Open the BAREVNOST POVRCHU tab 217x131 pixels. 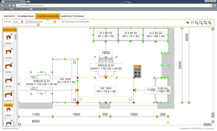(x=72, y=16)
